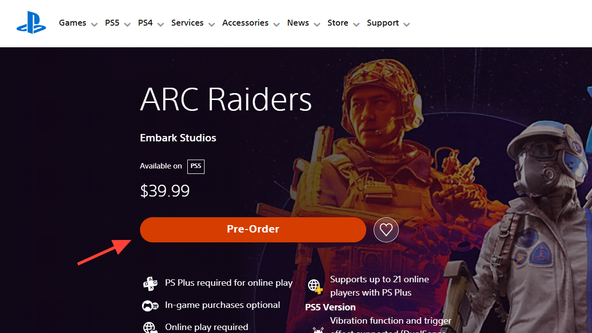Image resolution: width=592 pixels, height=333 pixels.
Task: Open the News menu
Action: coord(298,23)
